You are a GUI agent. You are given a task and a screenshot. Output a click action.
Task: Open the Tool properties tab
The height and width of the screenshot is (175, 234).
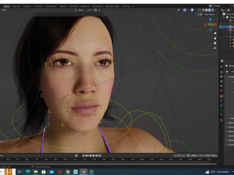click(221, 67)
